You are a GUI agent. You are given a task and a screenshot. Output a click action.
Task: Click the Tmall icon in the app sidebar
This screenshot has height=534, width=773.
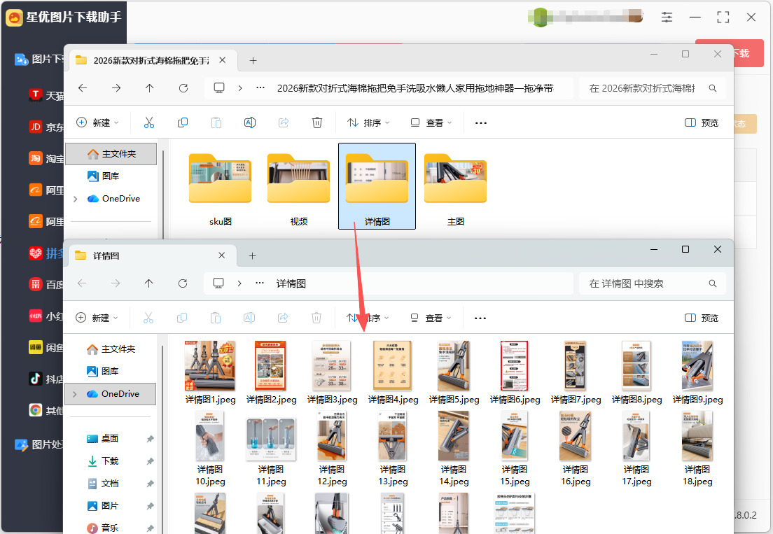pos(36,95)
